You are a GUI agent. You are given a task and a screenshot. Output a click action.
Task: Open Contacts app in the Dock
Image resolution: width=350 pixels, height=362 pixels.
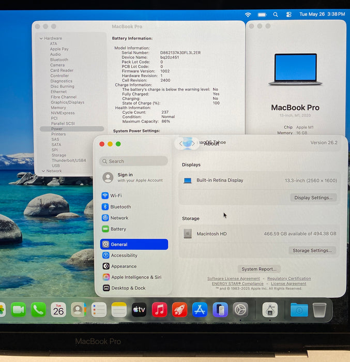pos(79,310)
